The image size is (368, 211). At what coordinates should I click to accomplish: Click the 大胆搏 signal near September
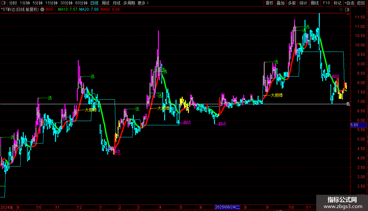tap(276, 95)
